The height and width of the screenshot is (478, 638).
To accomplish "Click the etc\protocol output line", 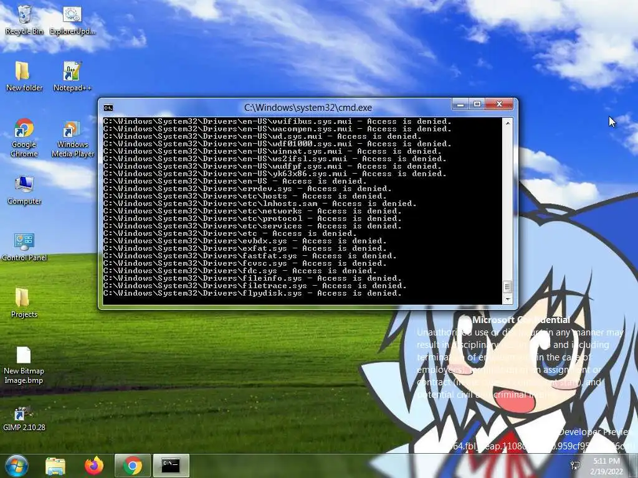I will (x=252, y=218).
